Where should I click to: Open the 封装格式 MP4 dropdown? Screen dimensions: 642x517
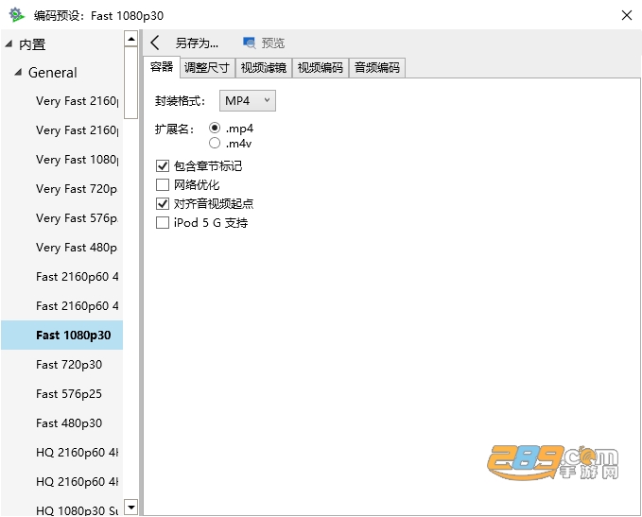(248, 101)
